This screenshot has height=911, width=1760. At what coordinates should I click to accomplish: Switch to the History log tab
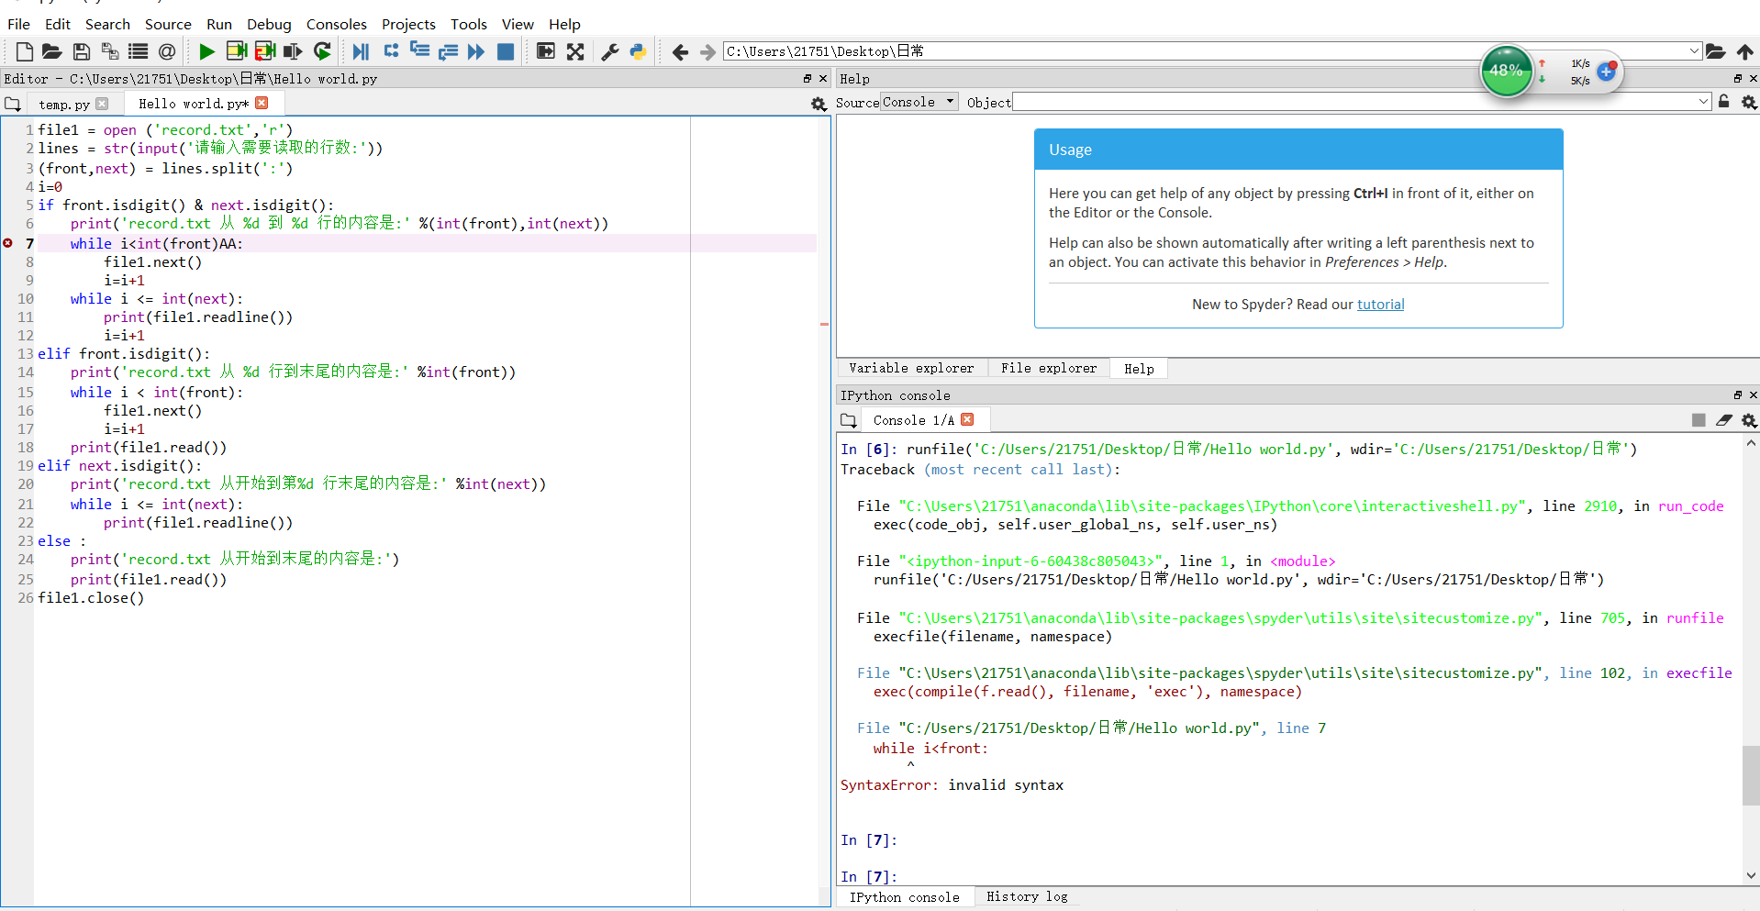[x=1027, y=896]
